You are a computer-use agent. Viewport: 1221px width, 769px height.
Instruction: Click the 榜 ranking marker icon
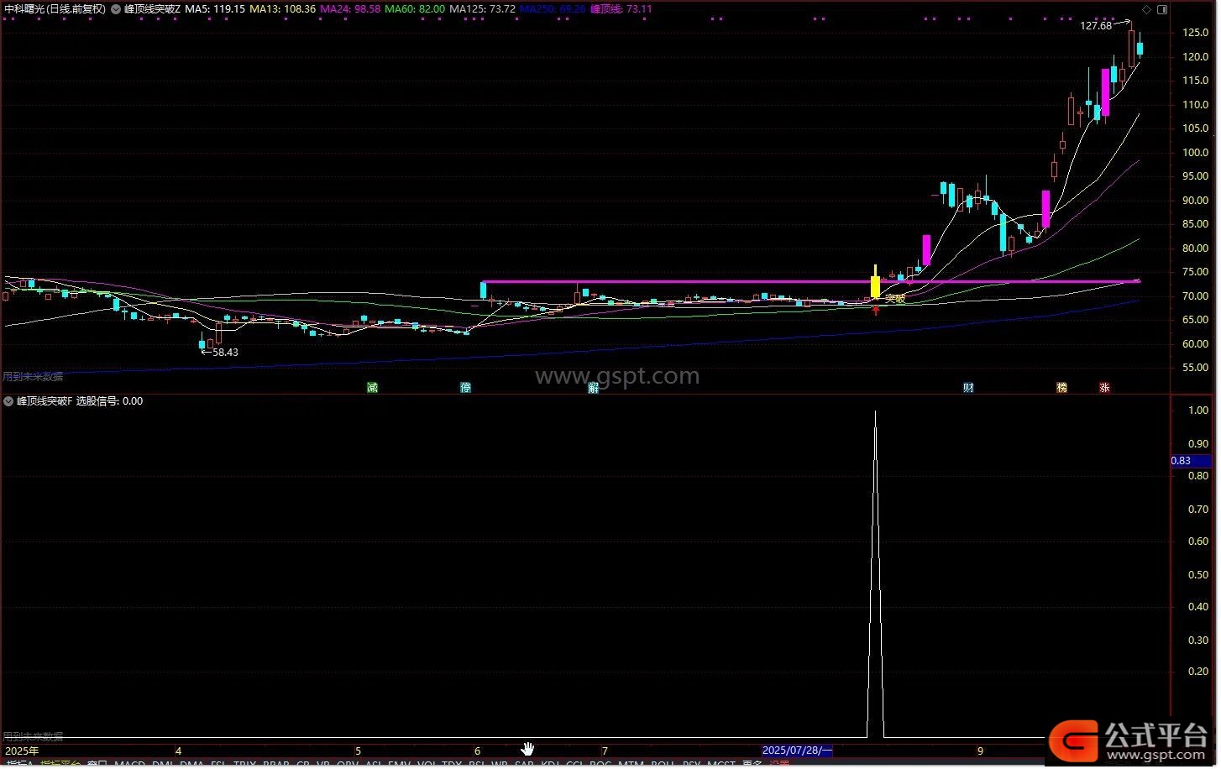point(1061,388)
